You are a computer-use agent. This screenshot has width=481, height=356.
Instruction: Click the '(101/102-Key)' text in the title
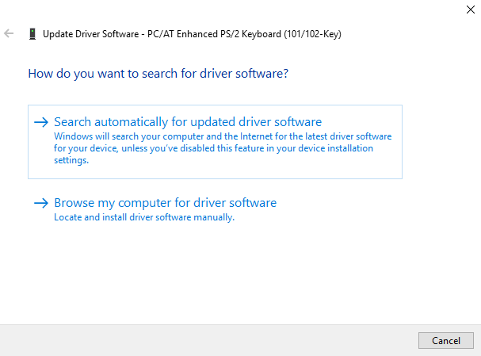coord(312,34)
